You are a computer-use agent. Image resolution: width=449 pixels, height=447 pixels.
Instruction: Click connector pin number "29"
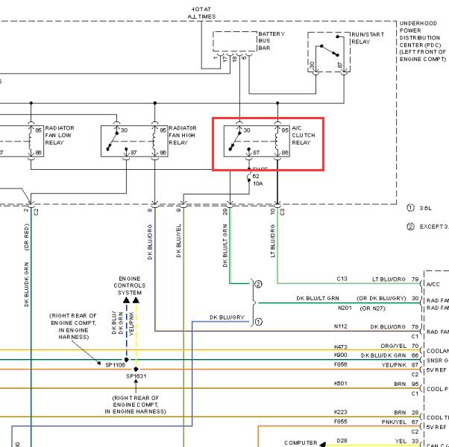coord(224,212)
